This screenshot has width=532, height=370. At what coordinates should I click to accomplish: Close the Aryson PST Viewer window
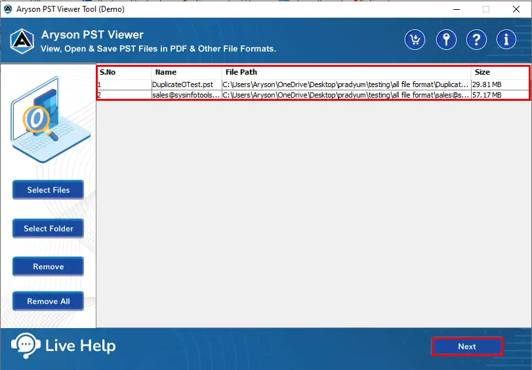click(516, 9)
